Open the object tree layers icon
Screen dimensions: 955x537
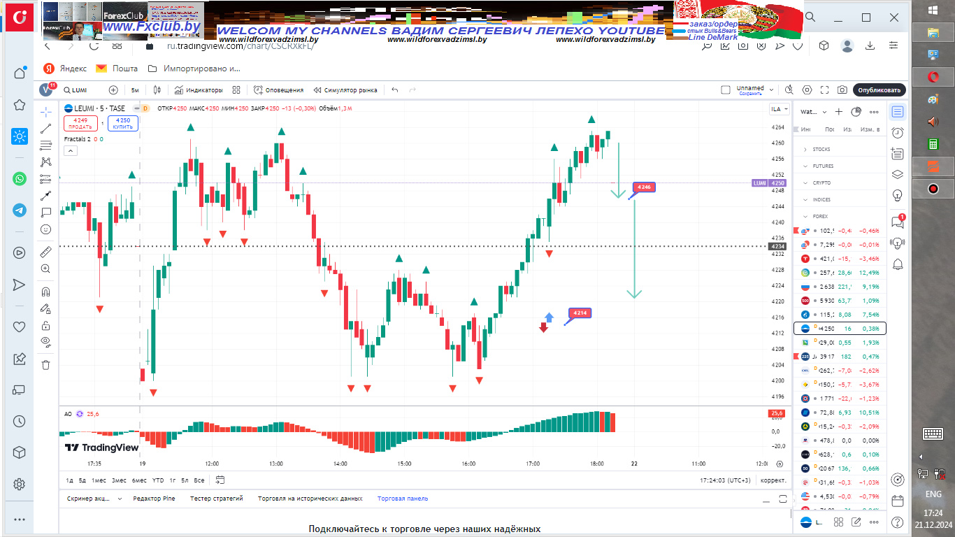(x=898, y=175)
